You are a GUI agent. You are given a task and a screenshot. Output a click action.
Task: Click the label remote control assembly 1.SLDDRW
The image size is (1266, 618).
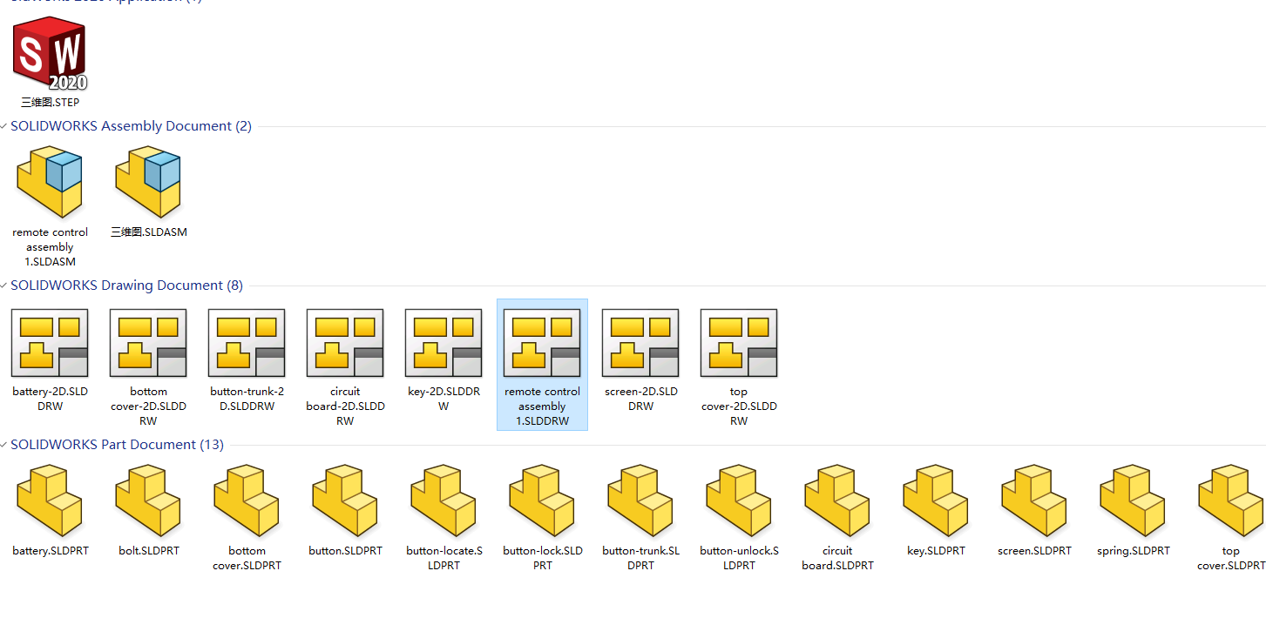[542, 406]
